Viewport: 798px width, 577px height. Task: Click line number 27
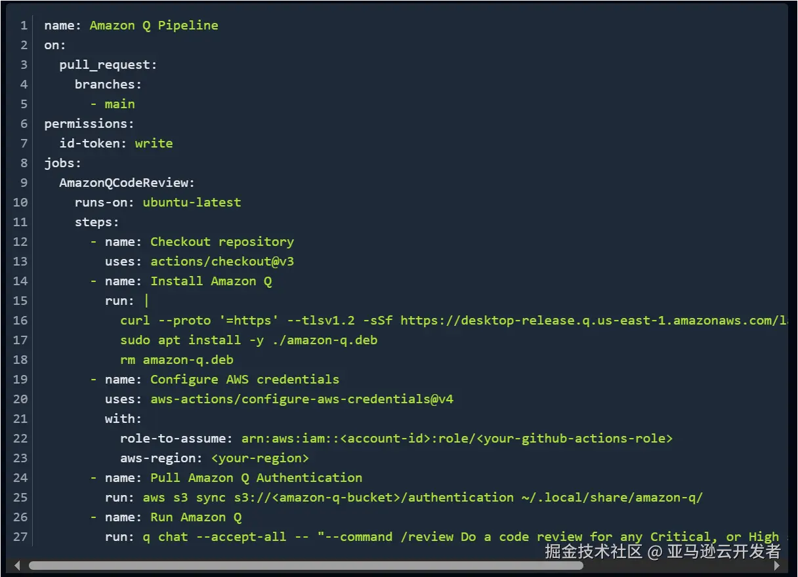[x=20, y=537]
